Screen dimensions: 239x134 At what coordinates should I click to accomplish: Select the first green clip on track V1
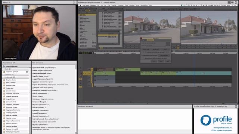coord(105,73)
